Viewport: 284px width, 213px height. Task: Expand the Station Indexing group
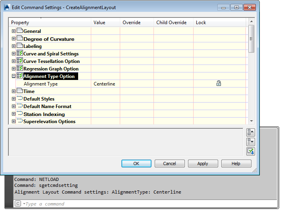[x=13, y=114]
